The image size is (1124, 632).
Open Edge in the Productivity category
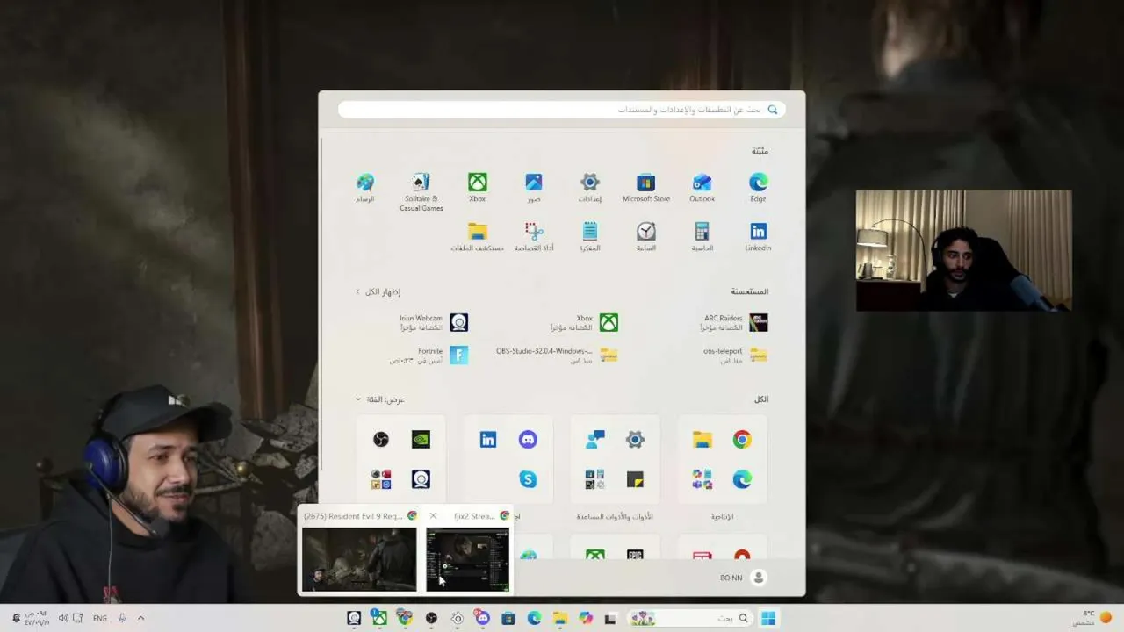[x=742, y=479]
